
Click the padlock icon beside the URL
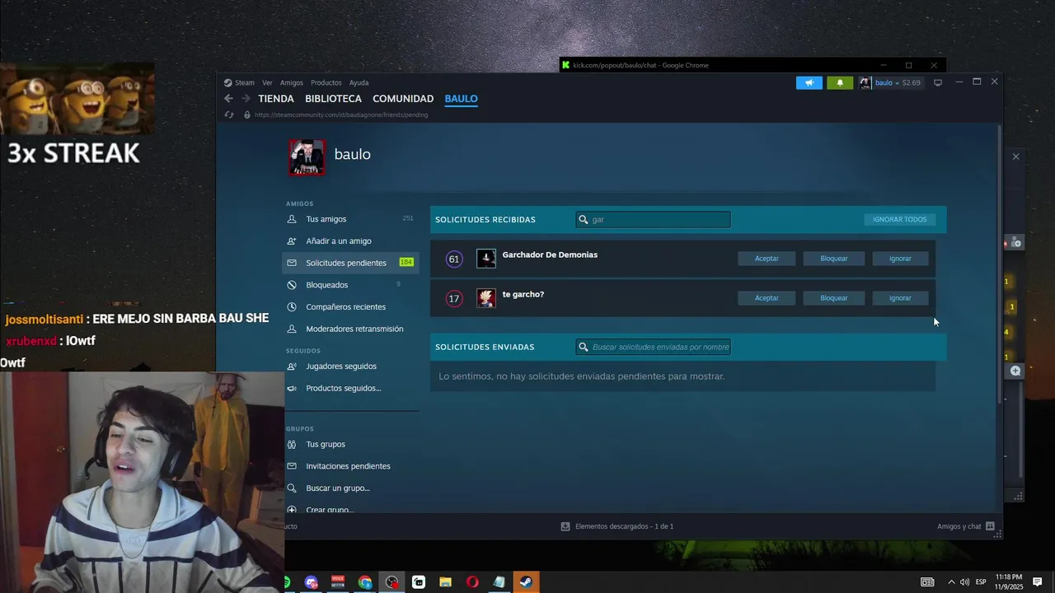[x=246, y=114]
